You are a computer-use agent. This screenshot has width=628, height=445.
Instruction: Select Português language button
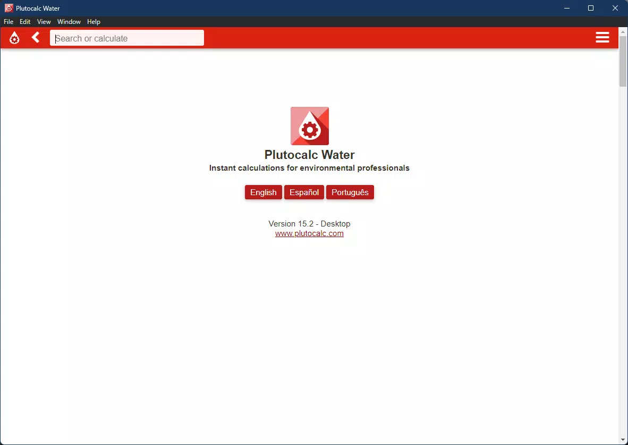[350, 192]
